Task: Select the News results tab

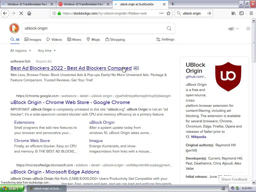Action: coord(74,39)
